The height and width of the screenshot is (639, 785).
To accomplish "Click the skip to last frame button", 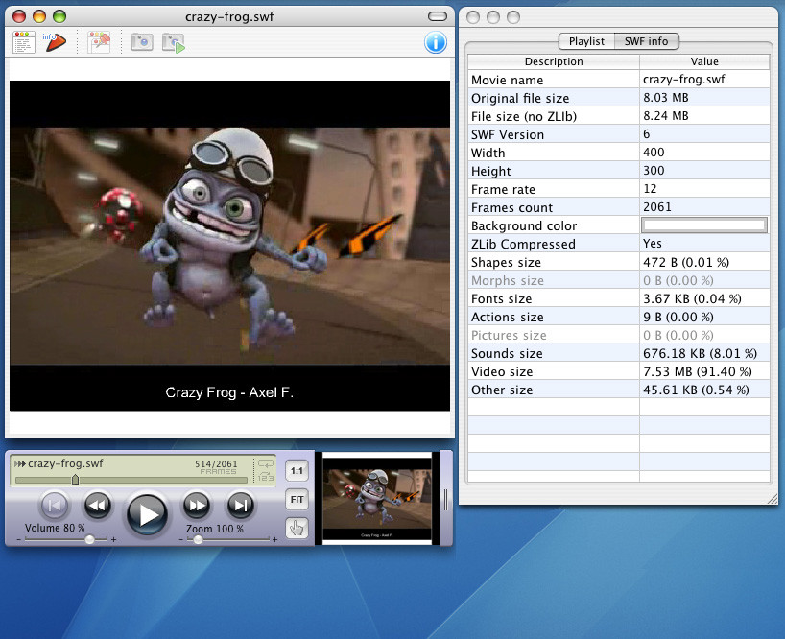I will (x=240, y=506).
